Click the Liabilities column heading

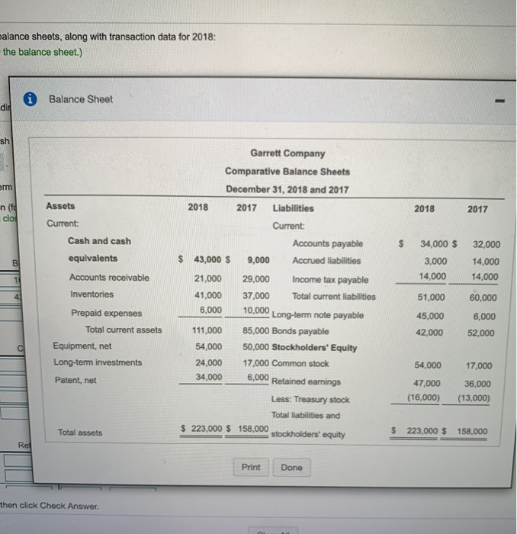[293, 208]
